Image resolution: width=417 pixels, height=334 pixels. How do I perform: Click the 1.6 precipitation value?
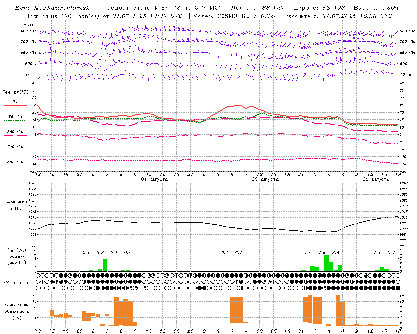308,253
